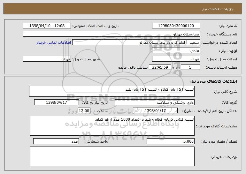Select the hour field showing 12:00
Image resolution: width=246 pixels, height=174 pixels.
click(x=84, y=111)
